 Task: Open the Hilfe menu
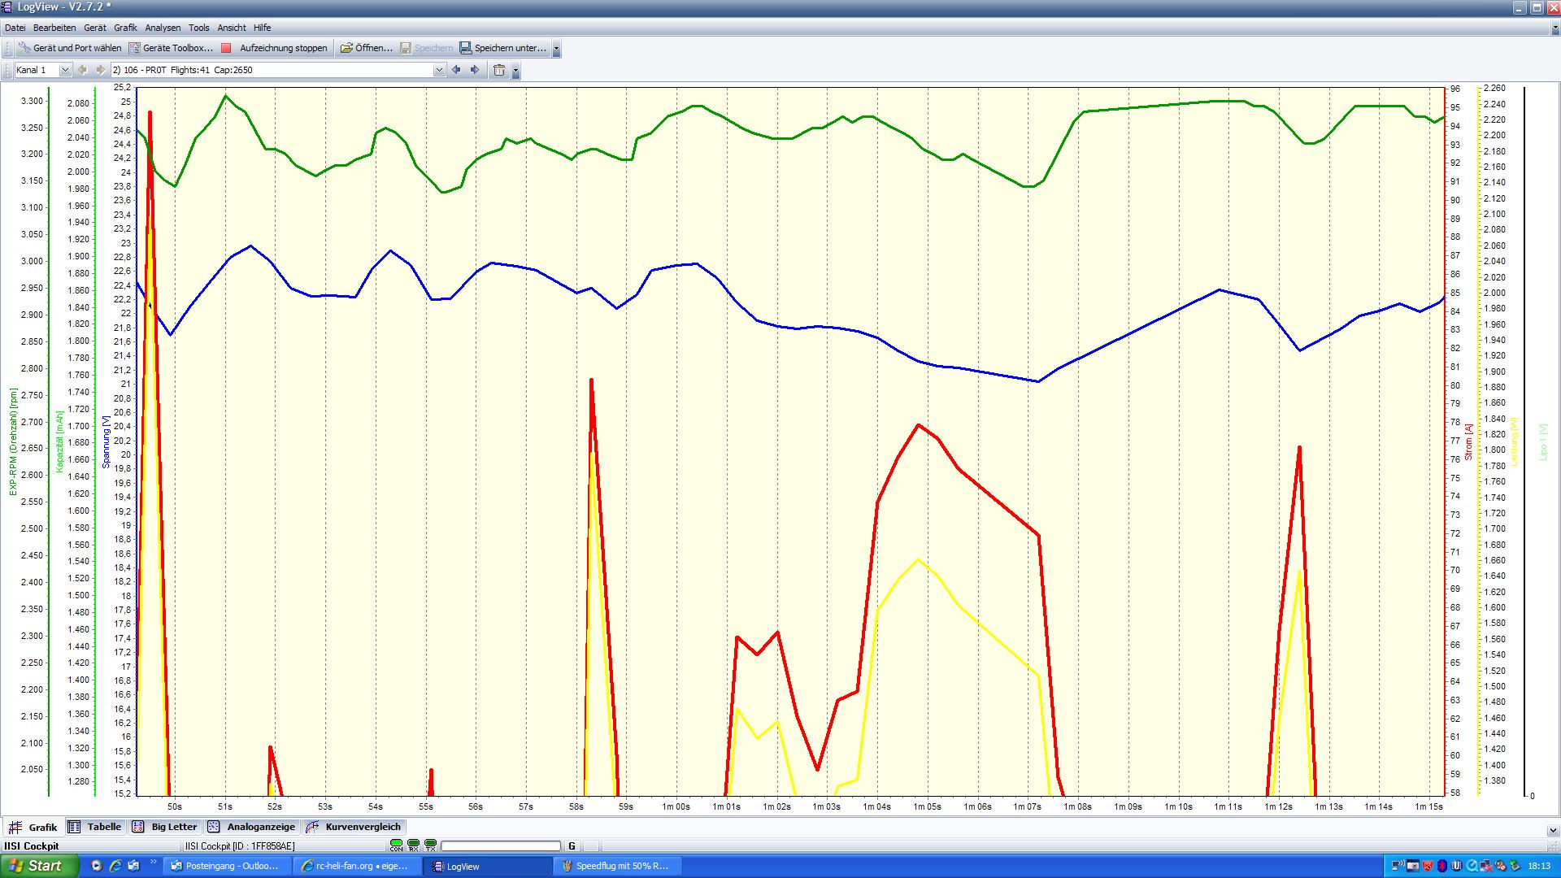click(262, 28)
